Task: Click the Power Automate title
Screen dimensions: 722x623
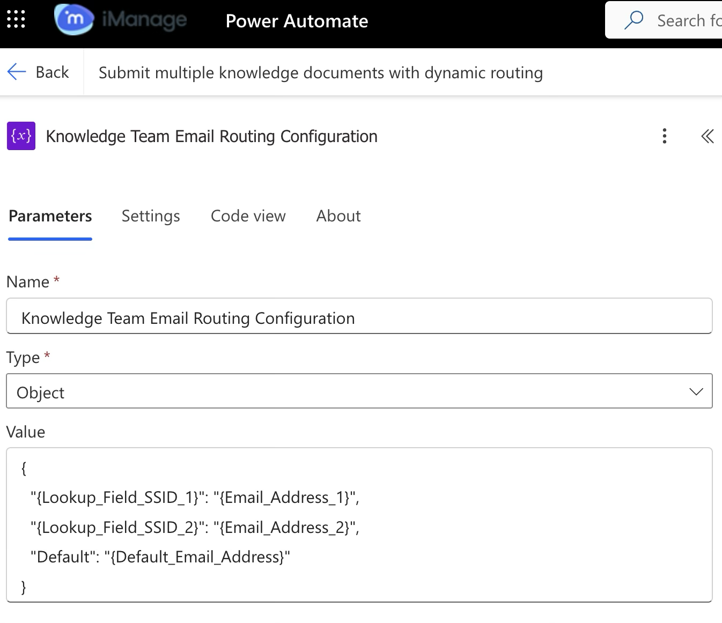Action: tap(297, 21)
